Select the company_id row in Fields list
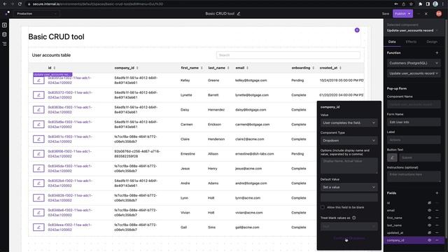448x252 pixels. [x=414, y=240]
